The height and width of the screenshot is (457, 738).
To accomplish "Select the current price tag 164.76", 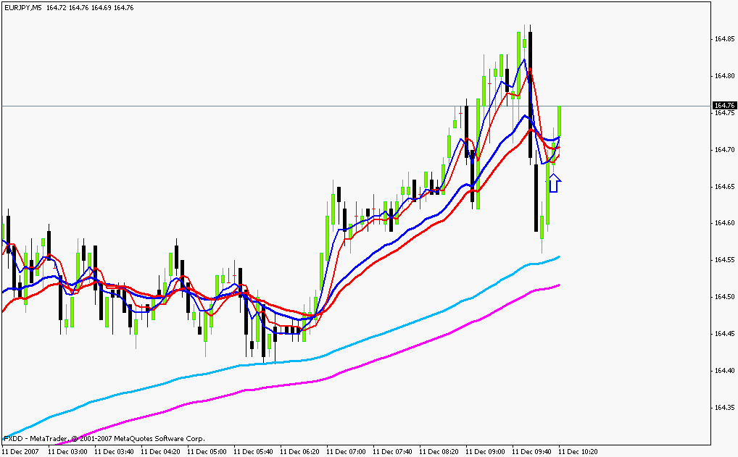I will tap(724, 105).
